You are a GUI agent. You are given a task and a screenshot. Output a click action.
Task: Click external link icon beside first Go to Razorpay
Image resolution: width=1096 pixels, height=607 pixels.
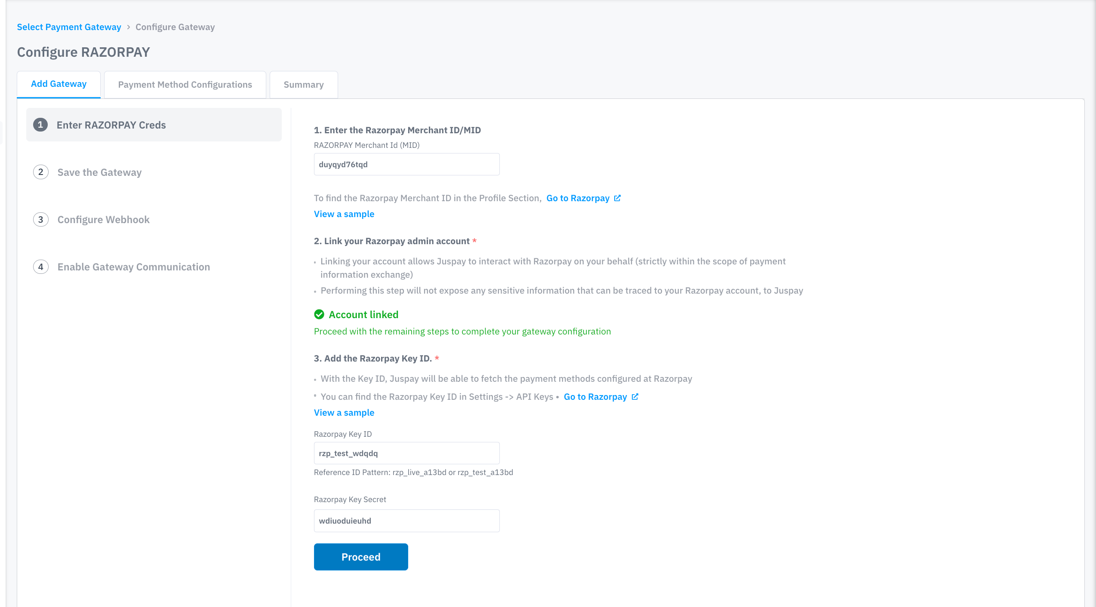[x=617, y=198]
